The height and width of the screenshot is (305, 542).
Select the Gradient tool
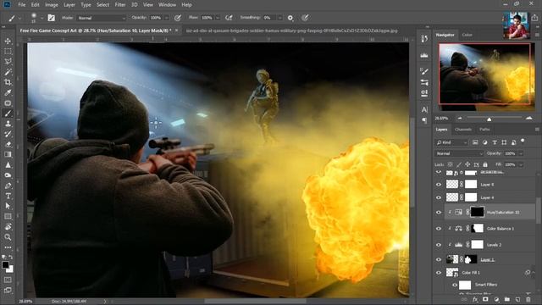coord(8,154)
